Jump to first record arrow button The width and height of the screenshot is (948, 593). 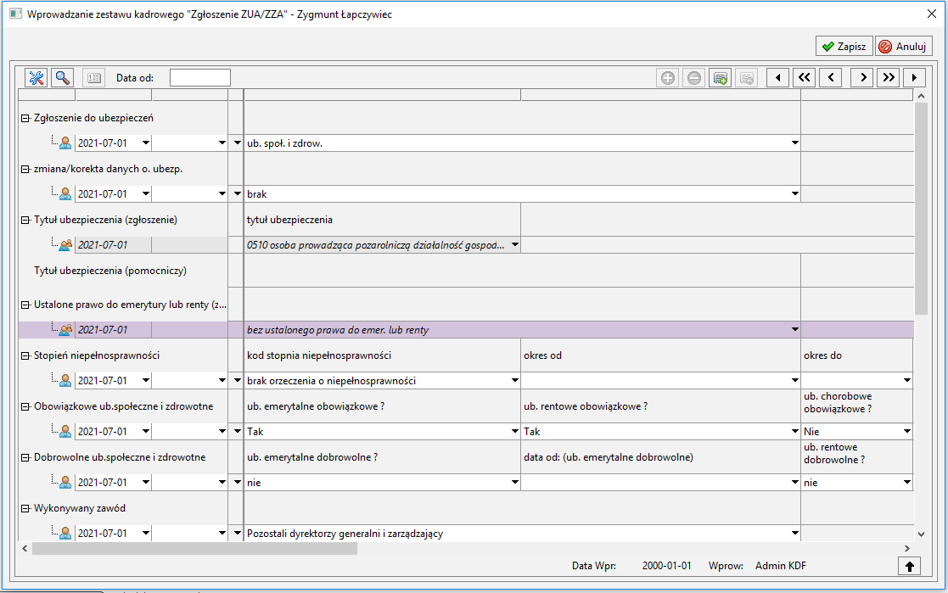tap(777, 77)
